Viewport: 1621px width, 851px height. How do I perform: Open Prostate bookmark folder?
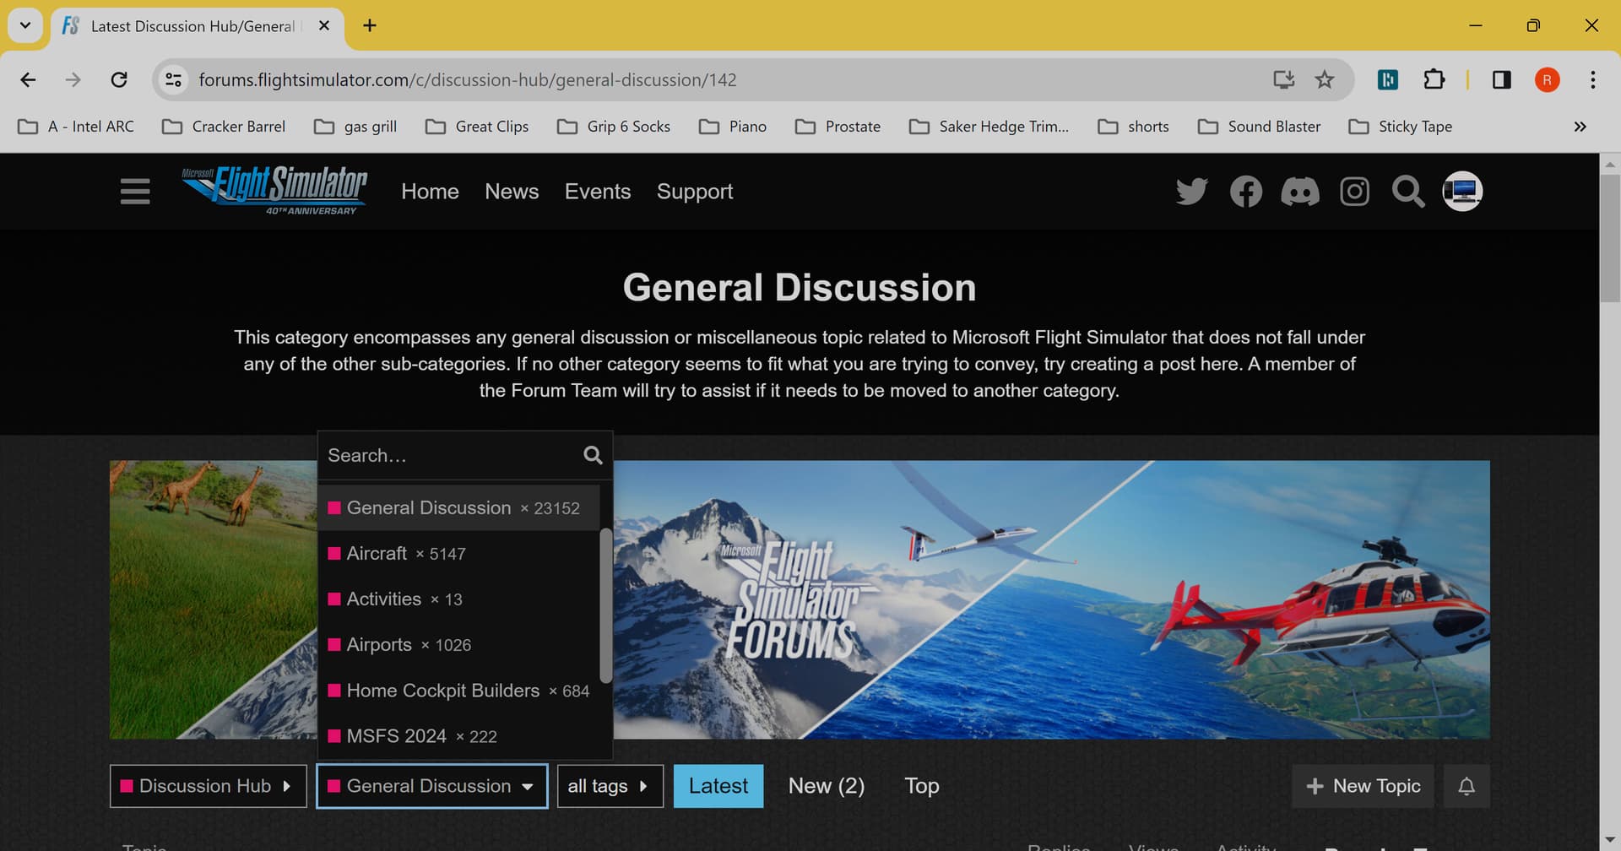(x=838, y=127)
